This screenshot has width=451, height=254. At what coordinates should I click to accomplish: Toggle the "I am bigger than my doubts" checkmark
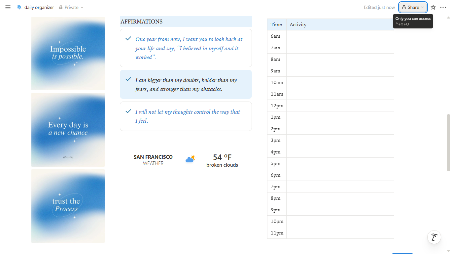(x=128, y=79)
